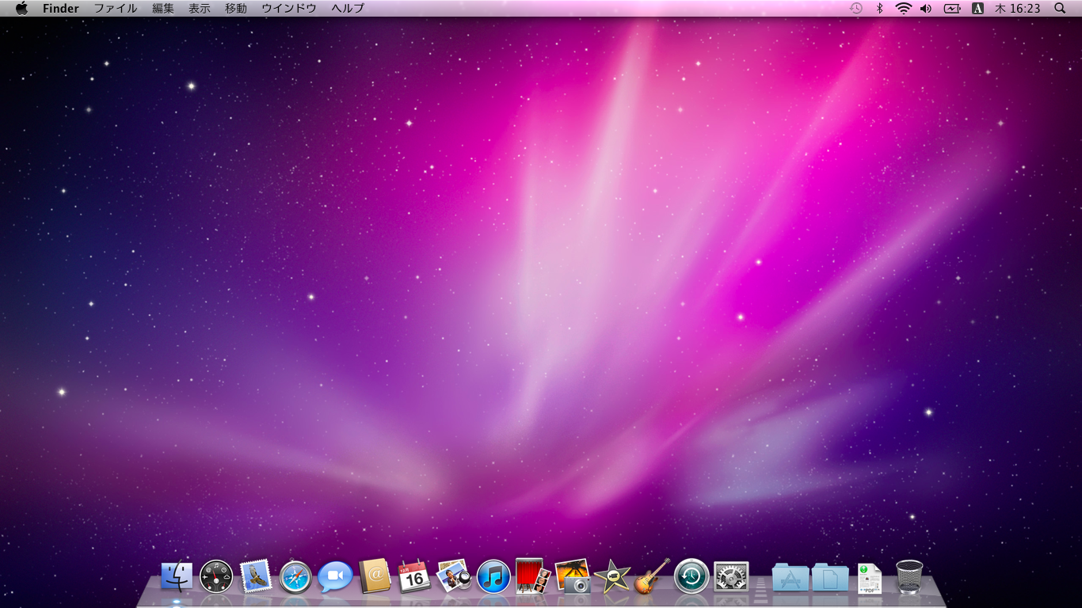
Task: Open Finder from the Dock
Action: click(177, 576)
